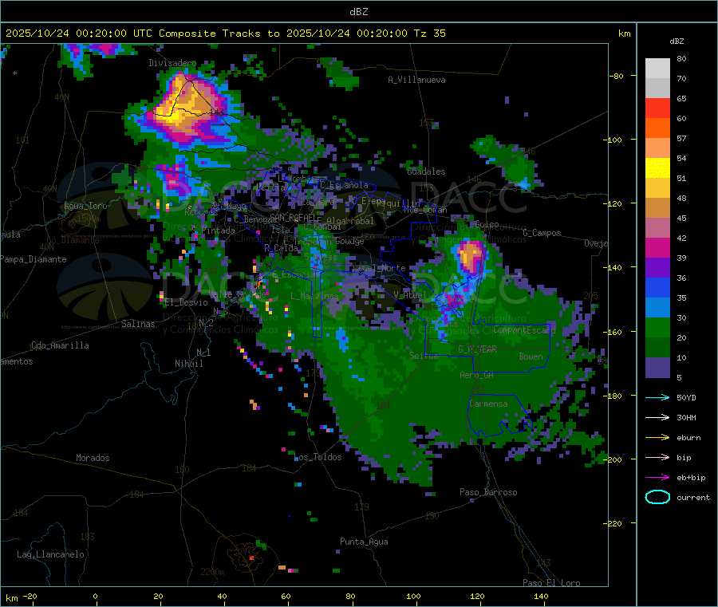
Task: Click the Lag.Llancanelo map label
Action: click(50, 554)
